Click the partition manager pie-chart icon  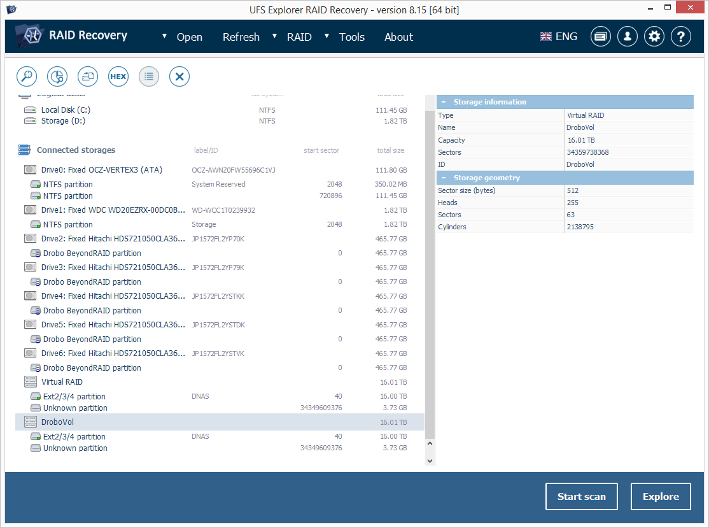(x=57, y=76)
